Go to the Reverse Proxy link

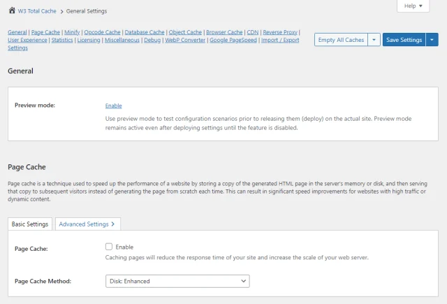click(281, 32)
